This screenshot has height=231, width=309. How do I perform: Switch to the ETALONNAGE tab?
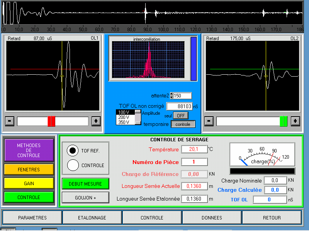click(x=92, y=218)
